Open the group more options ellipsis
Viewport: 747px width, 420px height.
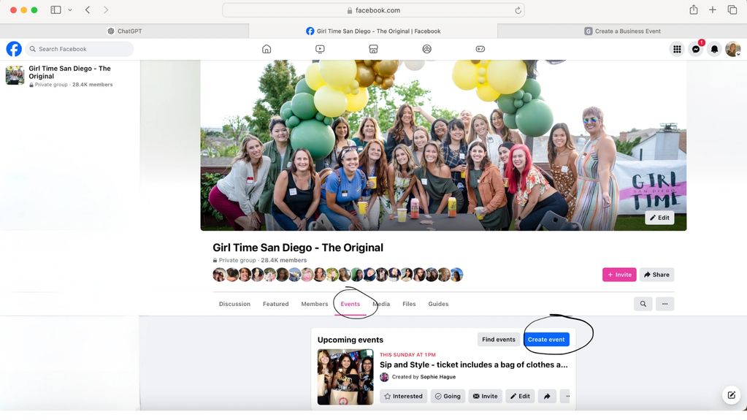pyautogui.click(x=665, y=304)
